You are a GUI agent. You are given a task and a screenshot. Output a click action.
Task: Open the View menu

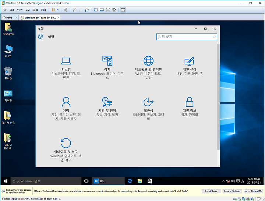20,10
